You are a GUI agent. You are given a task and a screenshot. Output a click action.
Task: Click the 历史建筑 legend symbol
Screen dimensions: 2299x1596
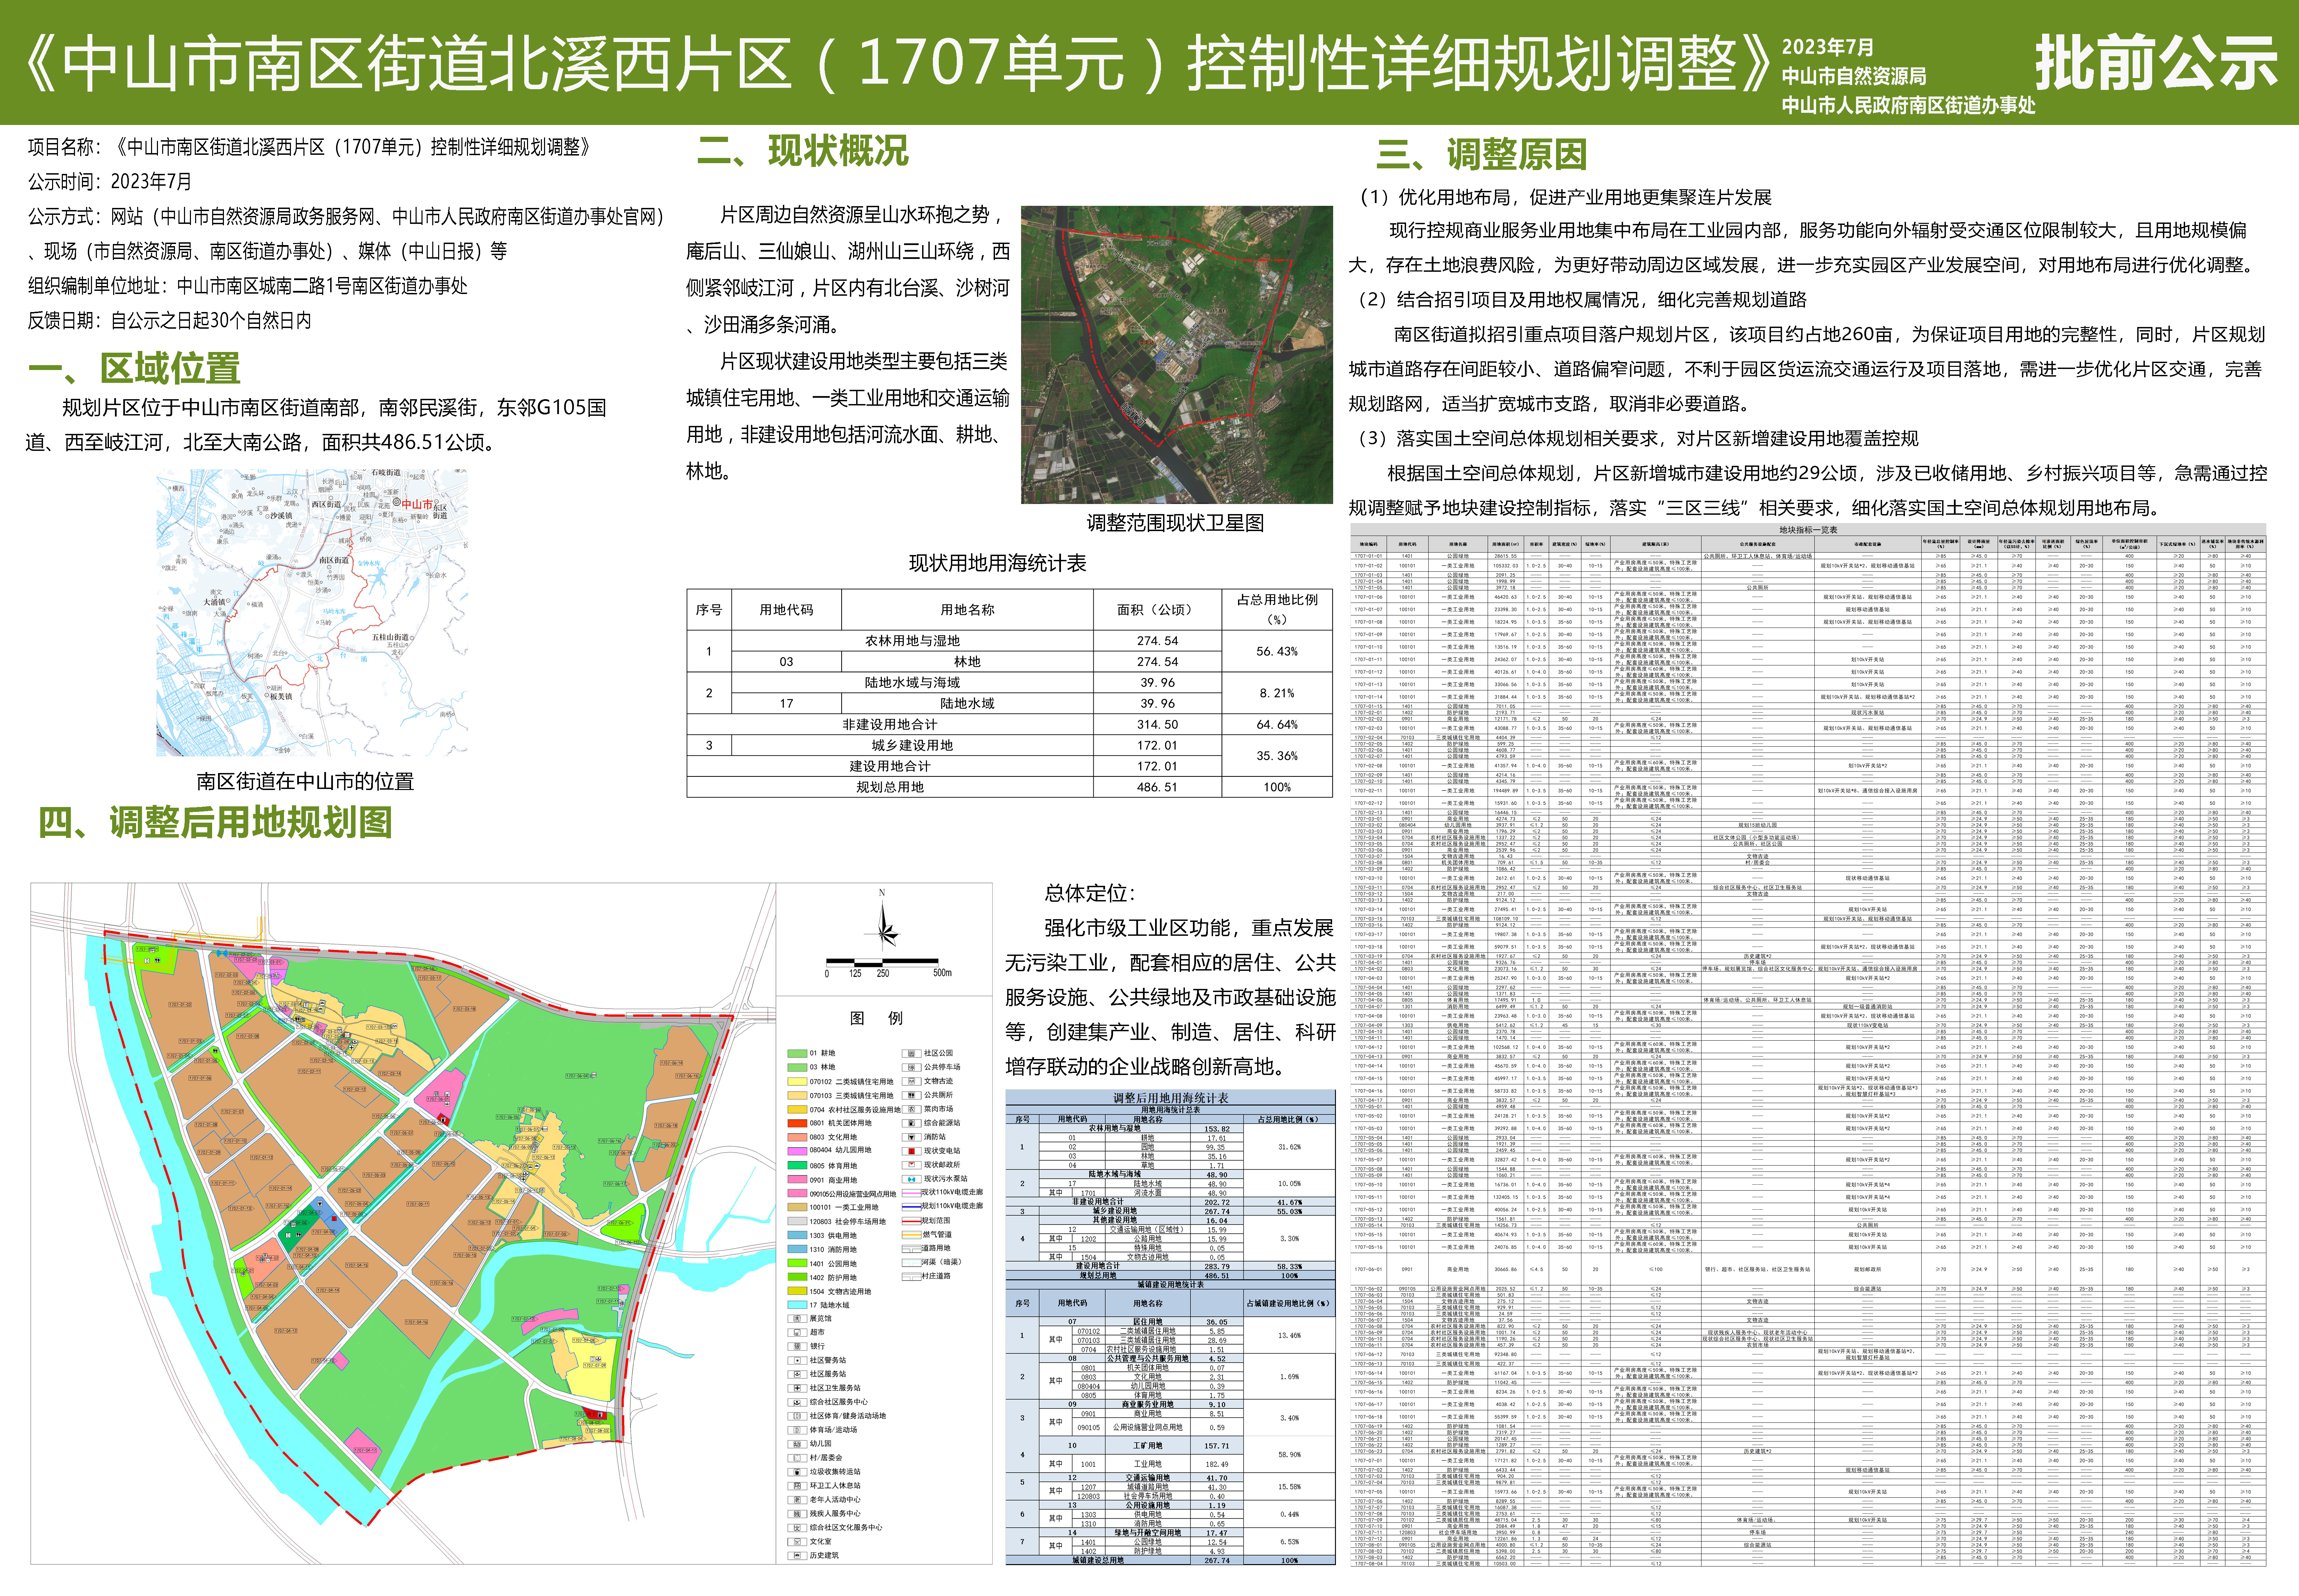coord(797,1556)
